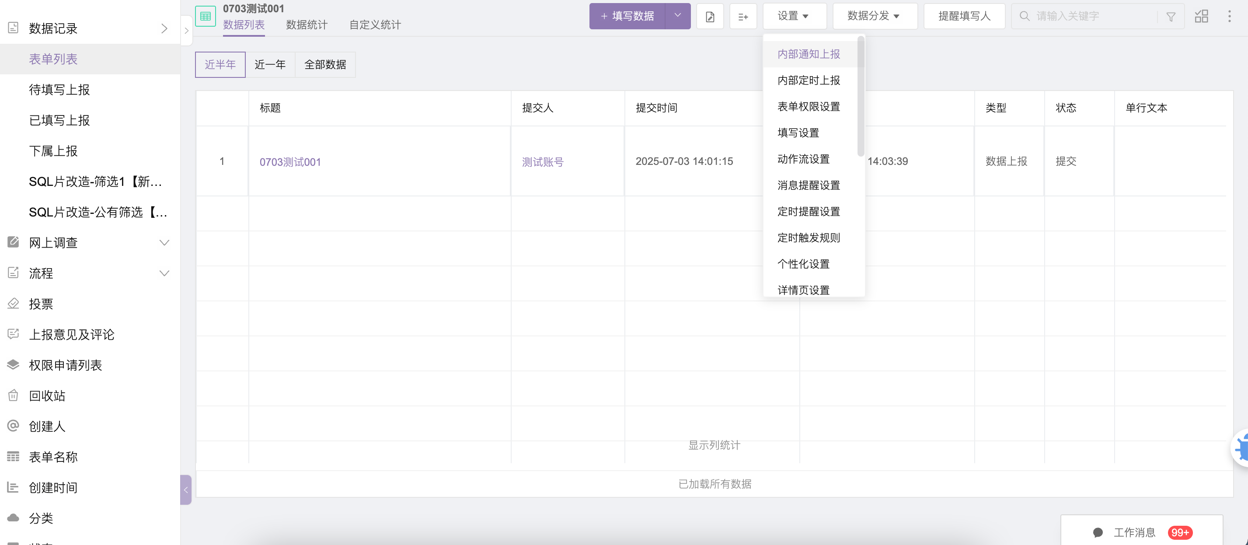Viewport: 1248px width, 545px height.
Task: Expand the 数据记录 section arrow
Action: point(164,28)
